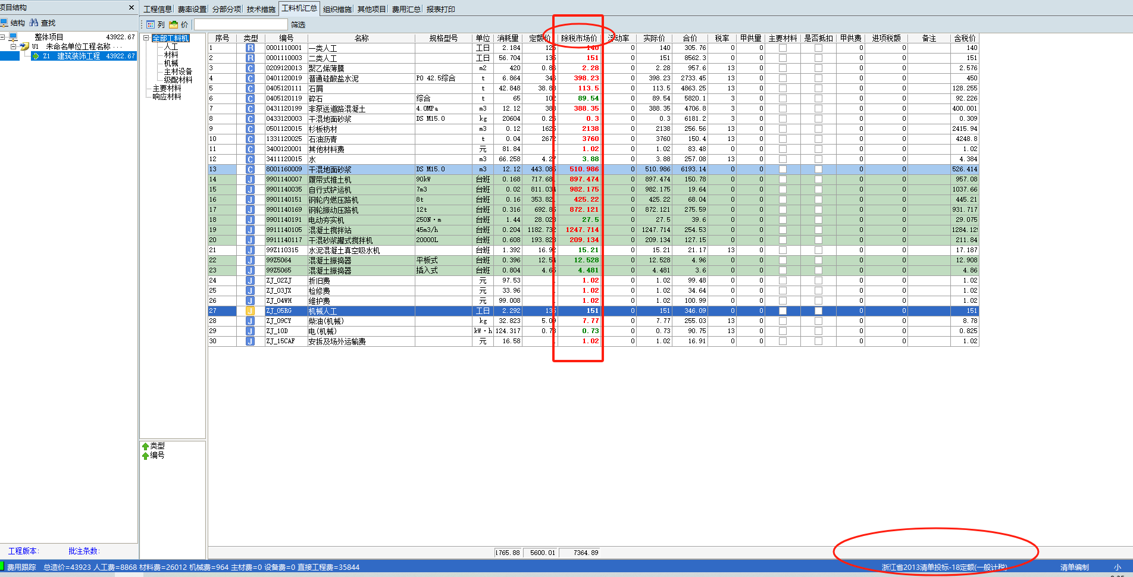The height and width of the screenshot is (577, 1133).
Task: Click the C type icon for 石油沥青
Action: pos(251,139)
